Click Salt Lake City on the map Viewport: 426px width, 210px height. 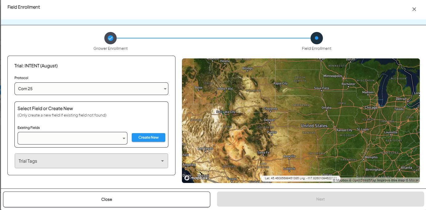tap(226, 112)
